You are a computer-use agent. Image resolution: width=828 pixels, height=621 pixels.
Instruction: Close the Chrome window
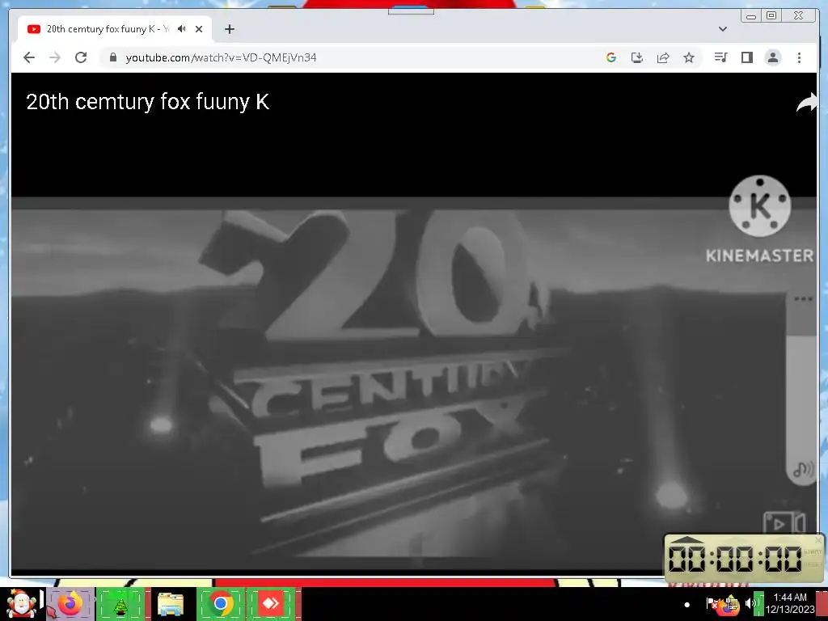(x=798, y=16)
